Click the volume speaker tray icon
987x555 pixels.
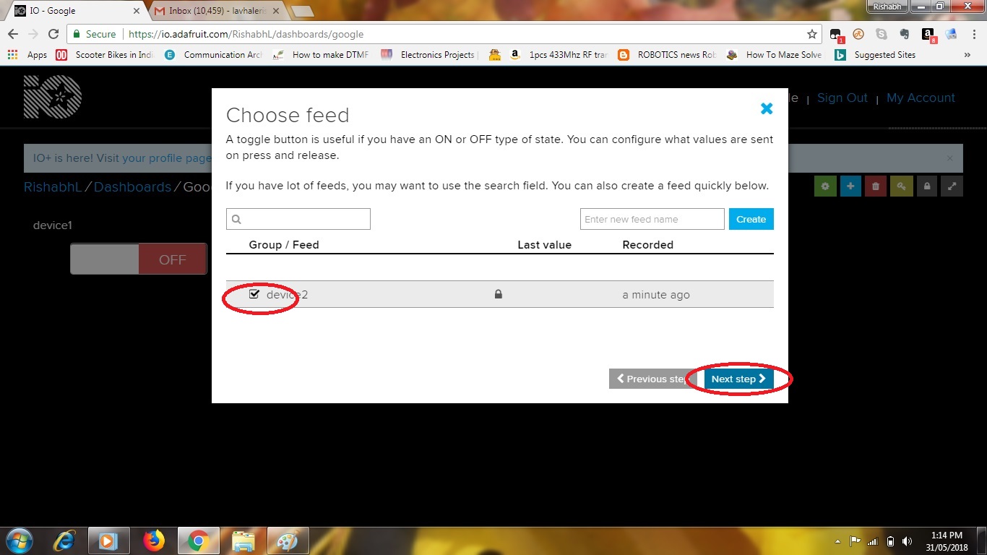[x=907, y=541]
